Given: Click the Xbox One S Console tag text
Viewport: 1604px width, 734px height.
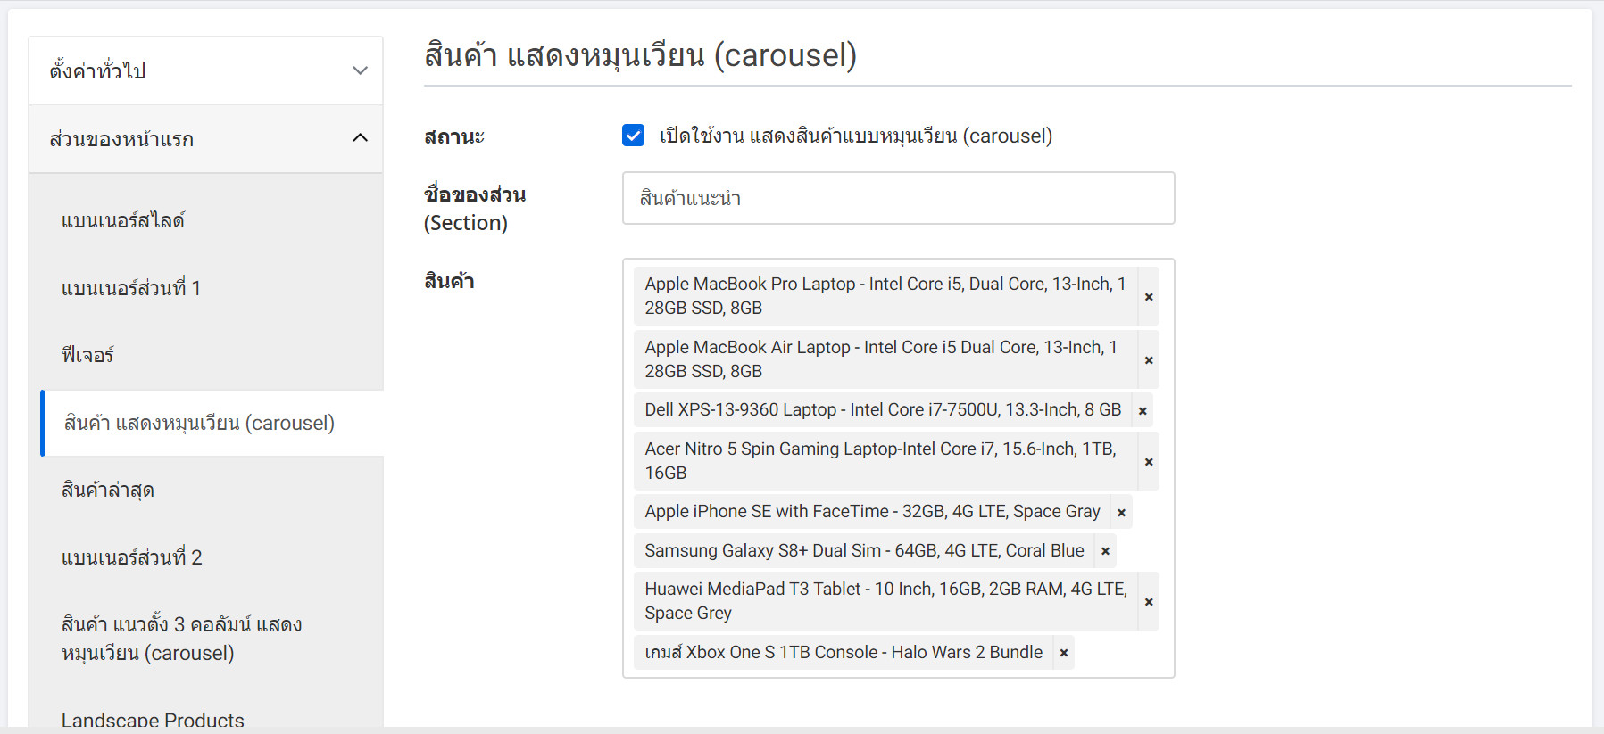Looking at the screenshot, I should (844, 653).
